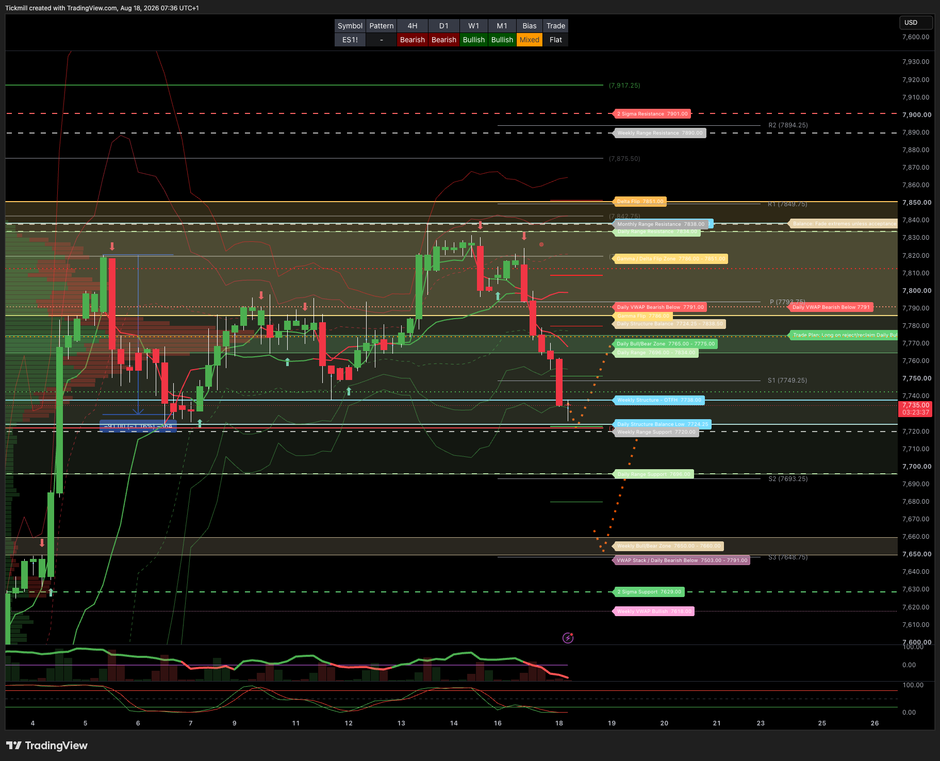Click the Gamma Flip 7786.00 label
940x761 pixels.
click(x=643, y=316)
